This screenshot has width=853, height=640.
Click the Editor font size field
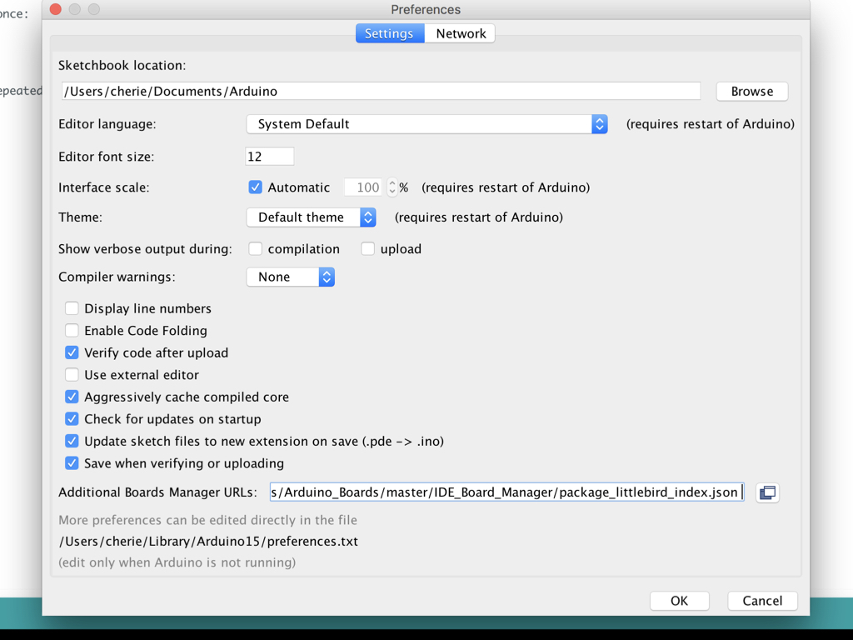tap(269, 157)
